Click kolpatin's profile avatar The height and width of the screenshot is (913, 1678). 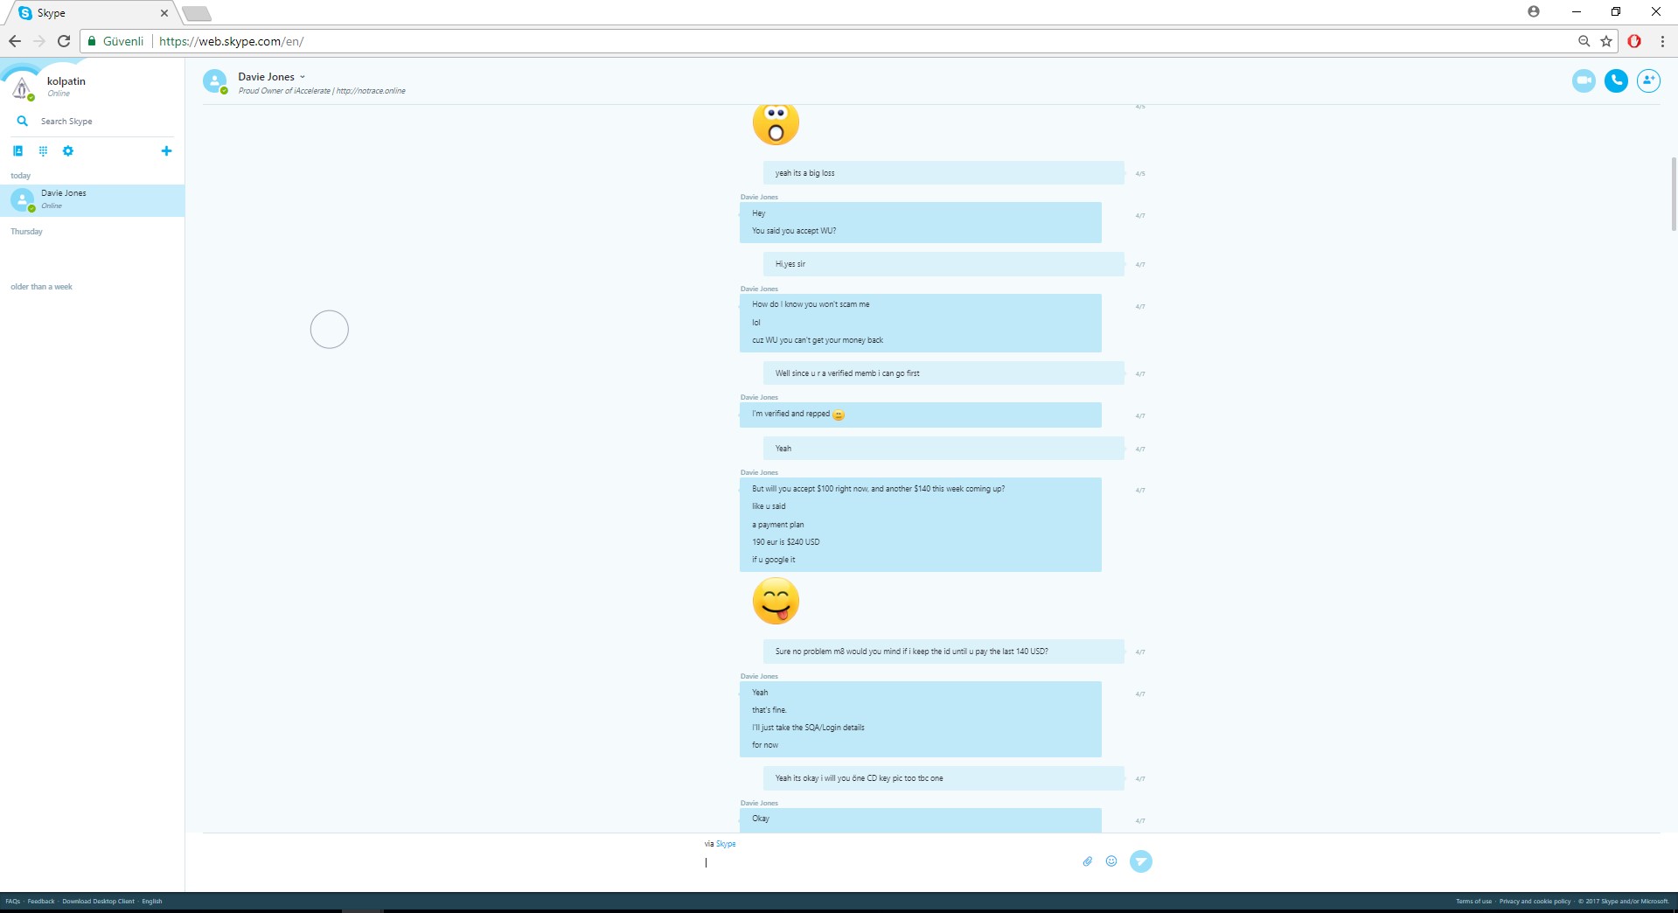click(22, 87)
